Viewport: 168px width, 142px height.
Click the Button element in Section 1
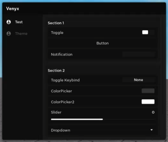pyautogui.click(x=103, y=43)
